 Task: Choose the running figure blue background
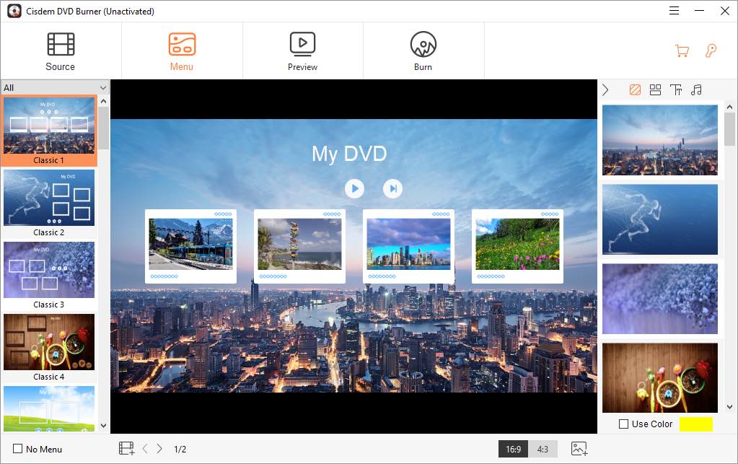pyautogui.click(x=660, y=219)
